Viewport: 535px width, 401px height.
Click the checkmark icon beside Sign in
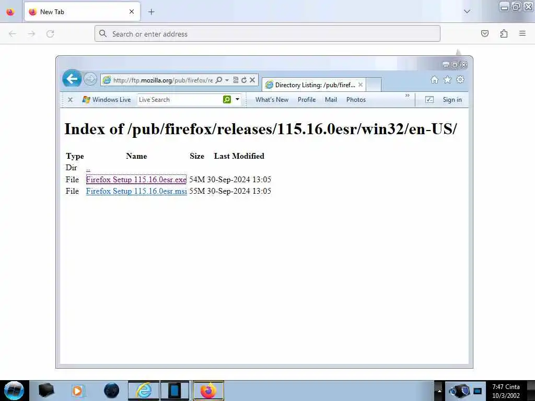pos(429,100)
